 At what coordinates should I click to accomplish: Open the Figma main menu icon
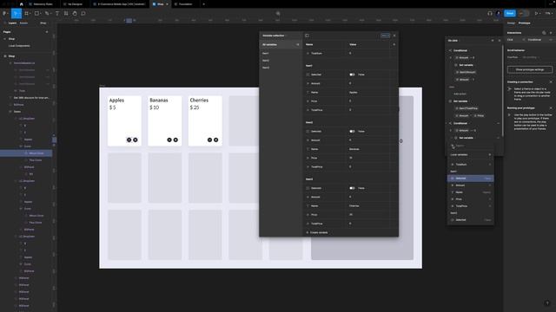pos(4,14)
